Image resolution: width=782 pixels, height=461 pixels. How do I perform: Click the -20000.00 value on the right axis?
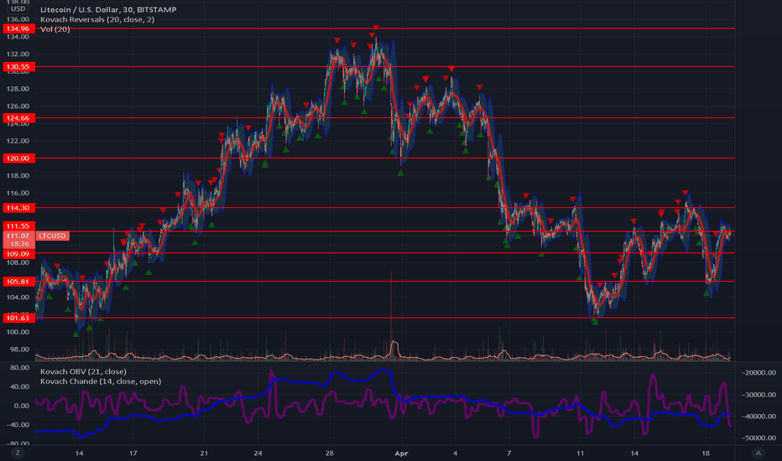759,373
